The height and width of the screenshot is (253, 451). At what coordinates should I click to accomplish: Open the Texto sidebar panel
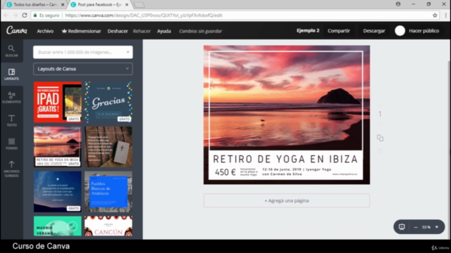coord(11,121)
